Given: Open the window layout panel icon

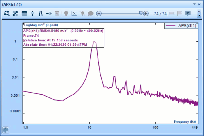Looking at the screenshot, I should pos(24,14).
